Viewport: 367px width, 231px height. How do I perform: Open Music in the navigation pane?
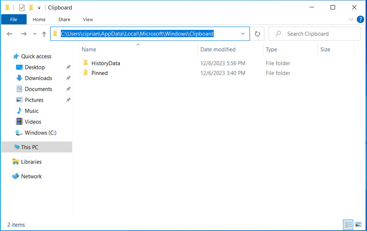32,111
